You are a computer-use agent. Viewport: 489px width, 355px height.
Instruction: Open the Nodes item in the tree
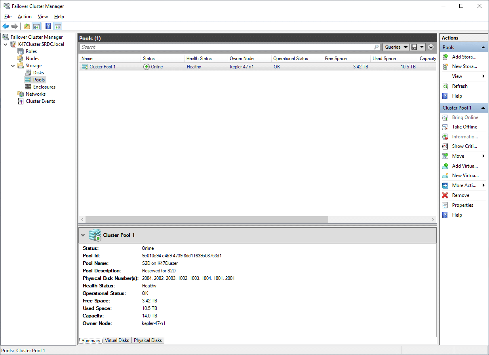32,59
